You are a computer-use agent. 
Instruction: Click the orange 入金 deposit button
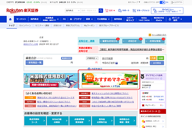[x=153, y=58]
